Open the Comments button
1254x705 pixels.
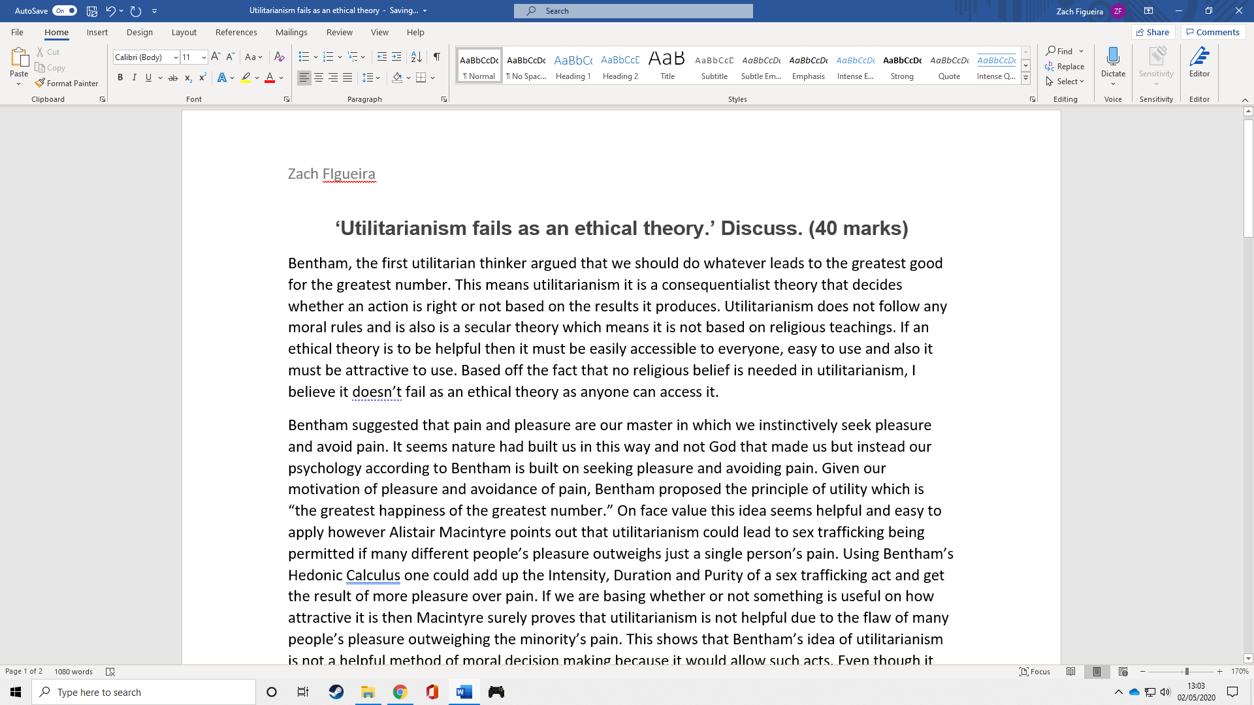pos(1213,32)
